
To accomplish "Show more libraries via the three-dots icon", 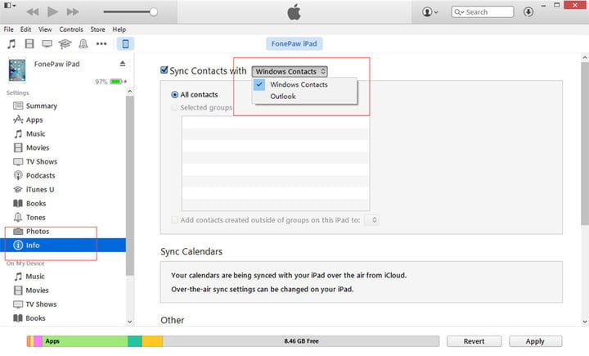I will click(x=101, y=43).
